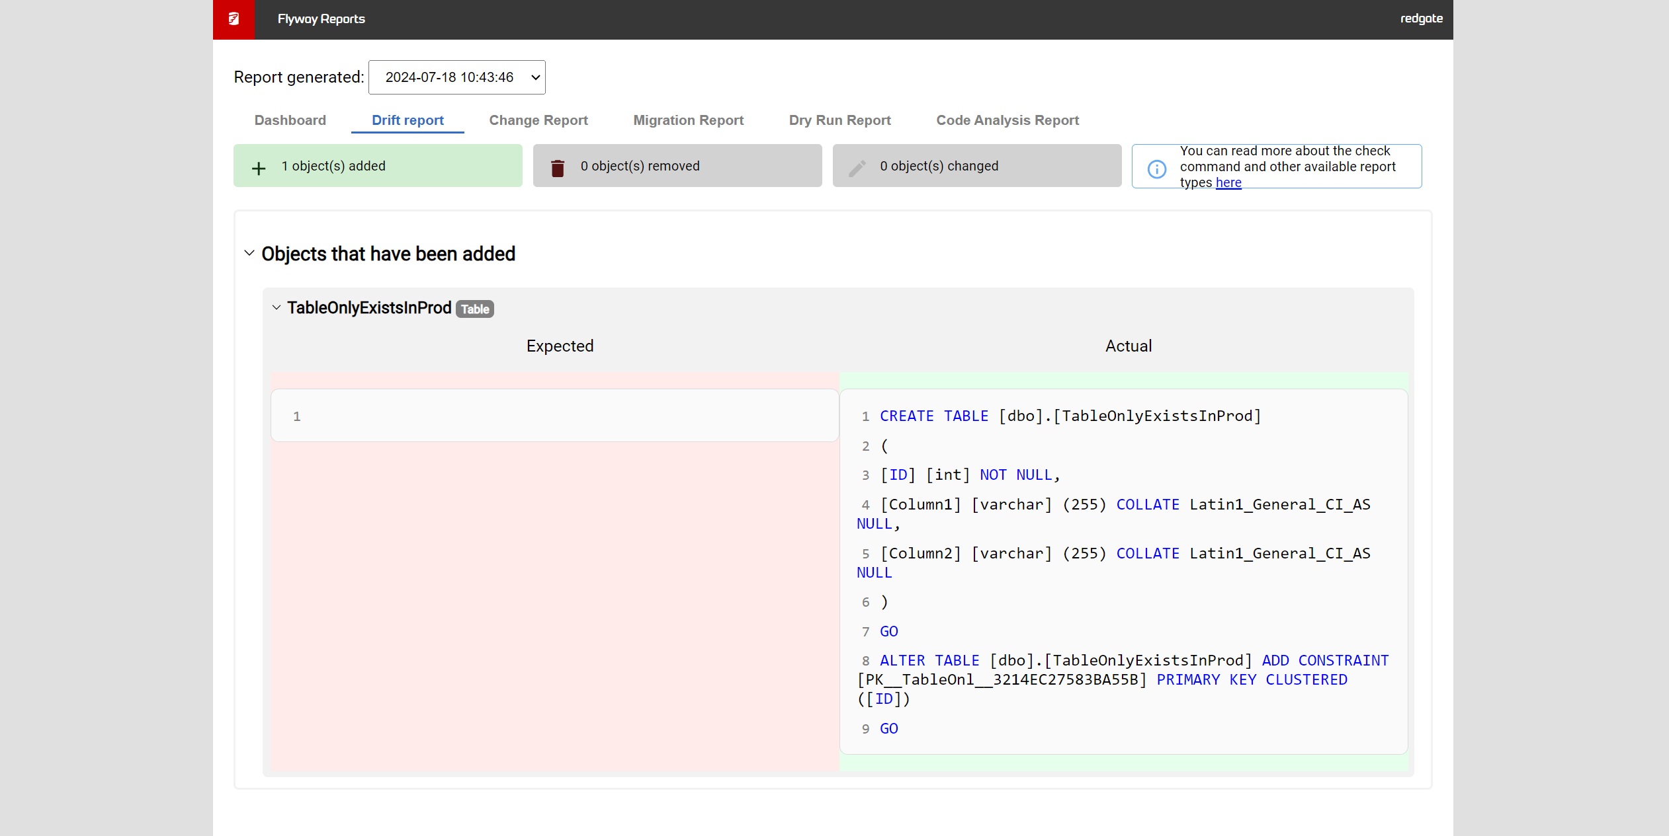Click the blue info circle icon
The height and width of the screenshot is (836, 1669).
point(1156,169)
